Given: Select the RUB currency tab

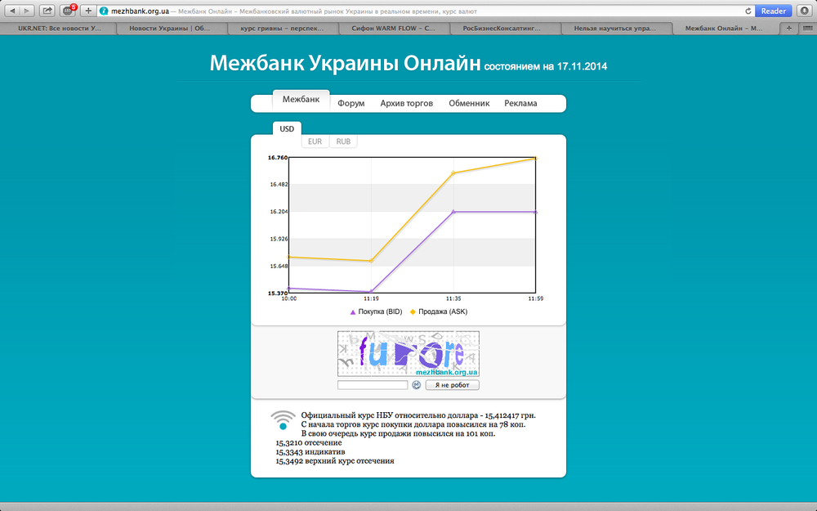Looking at the screenshot, I should (x=343, y=141).
